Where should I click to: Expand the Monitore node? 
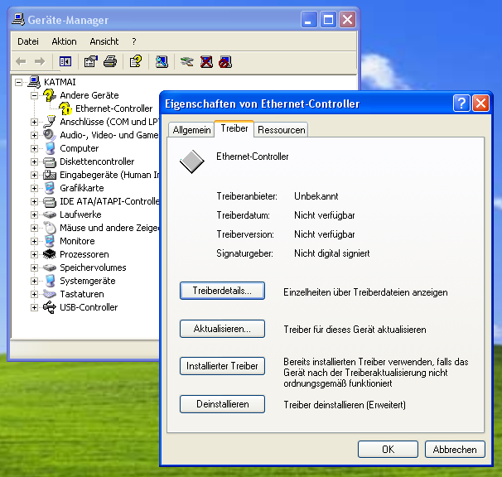coord(34,241)
